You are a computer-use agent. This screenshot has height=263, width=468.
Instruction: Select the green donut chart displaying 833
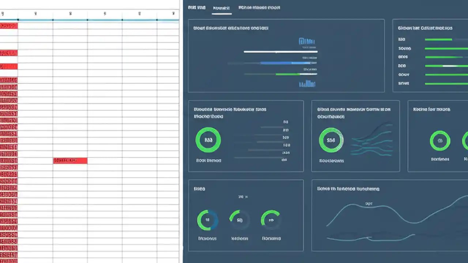point(208,140)
